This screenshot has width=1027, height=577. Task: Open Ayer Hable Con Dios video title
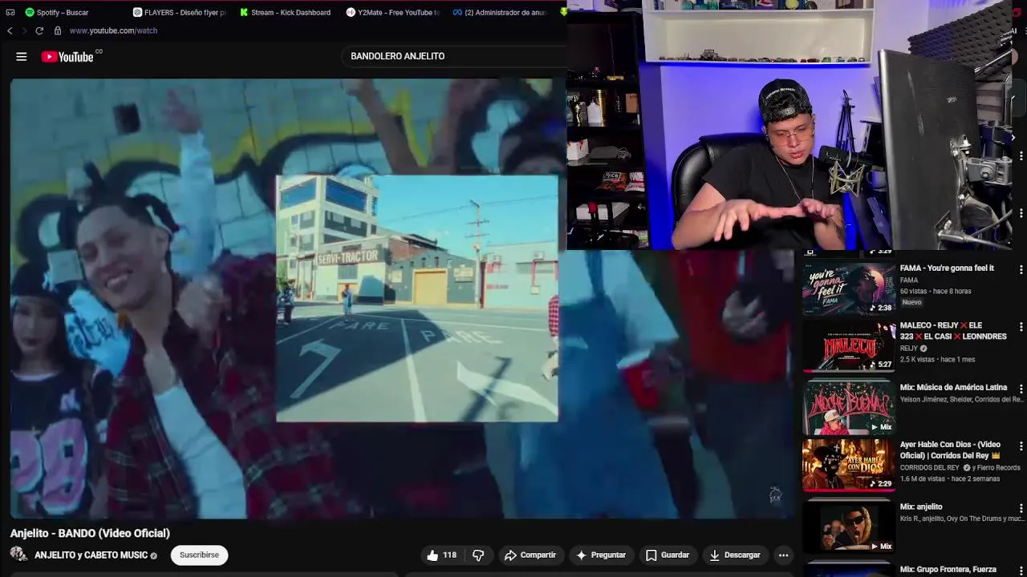(950, 450)
